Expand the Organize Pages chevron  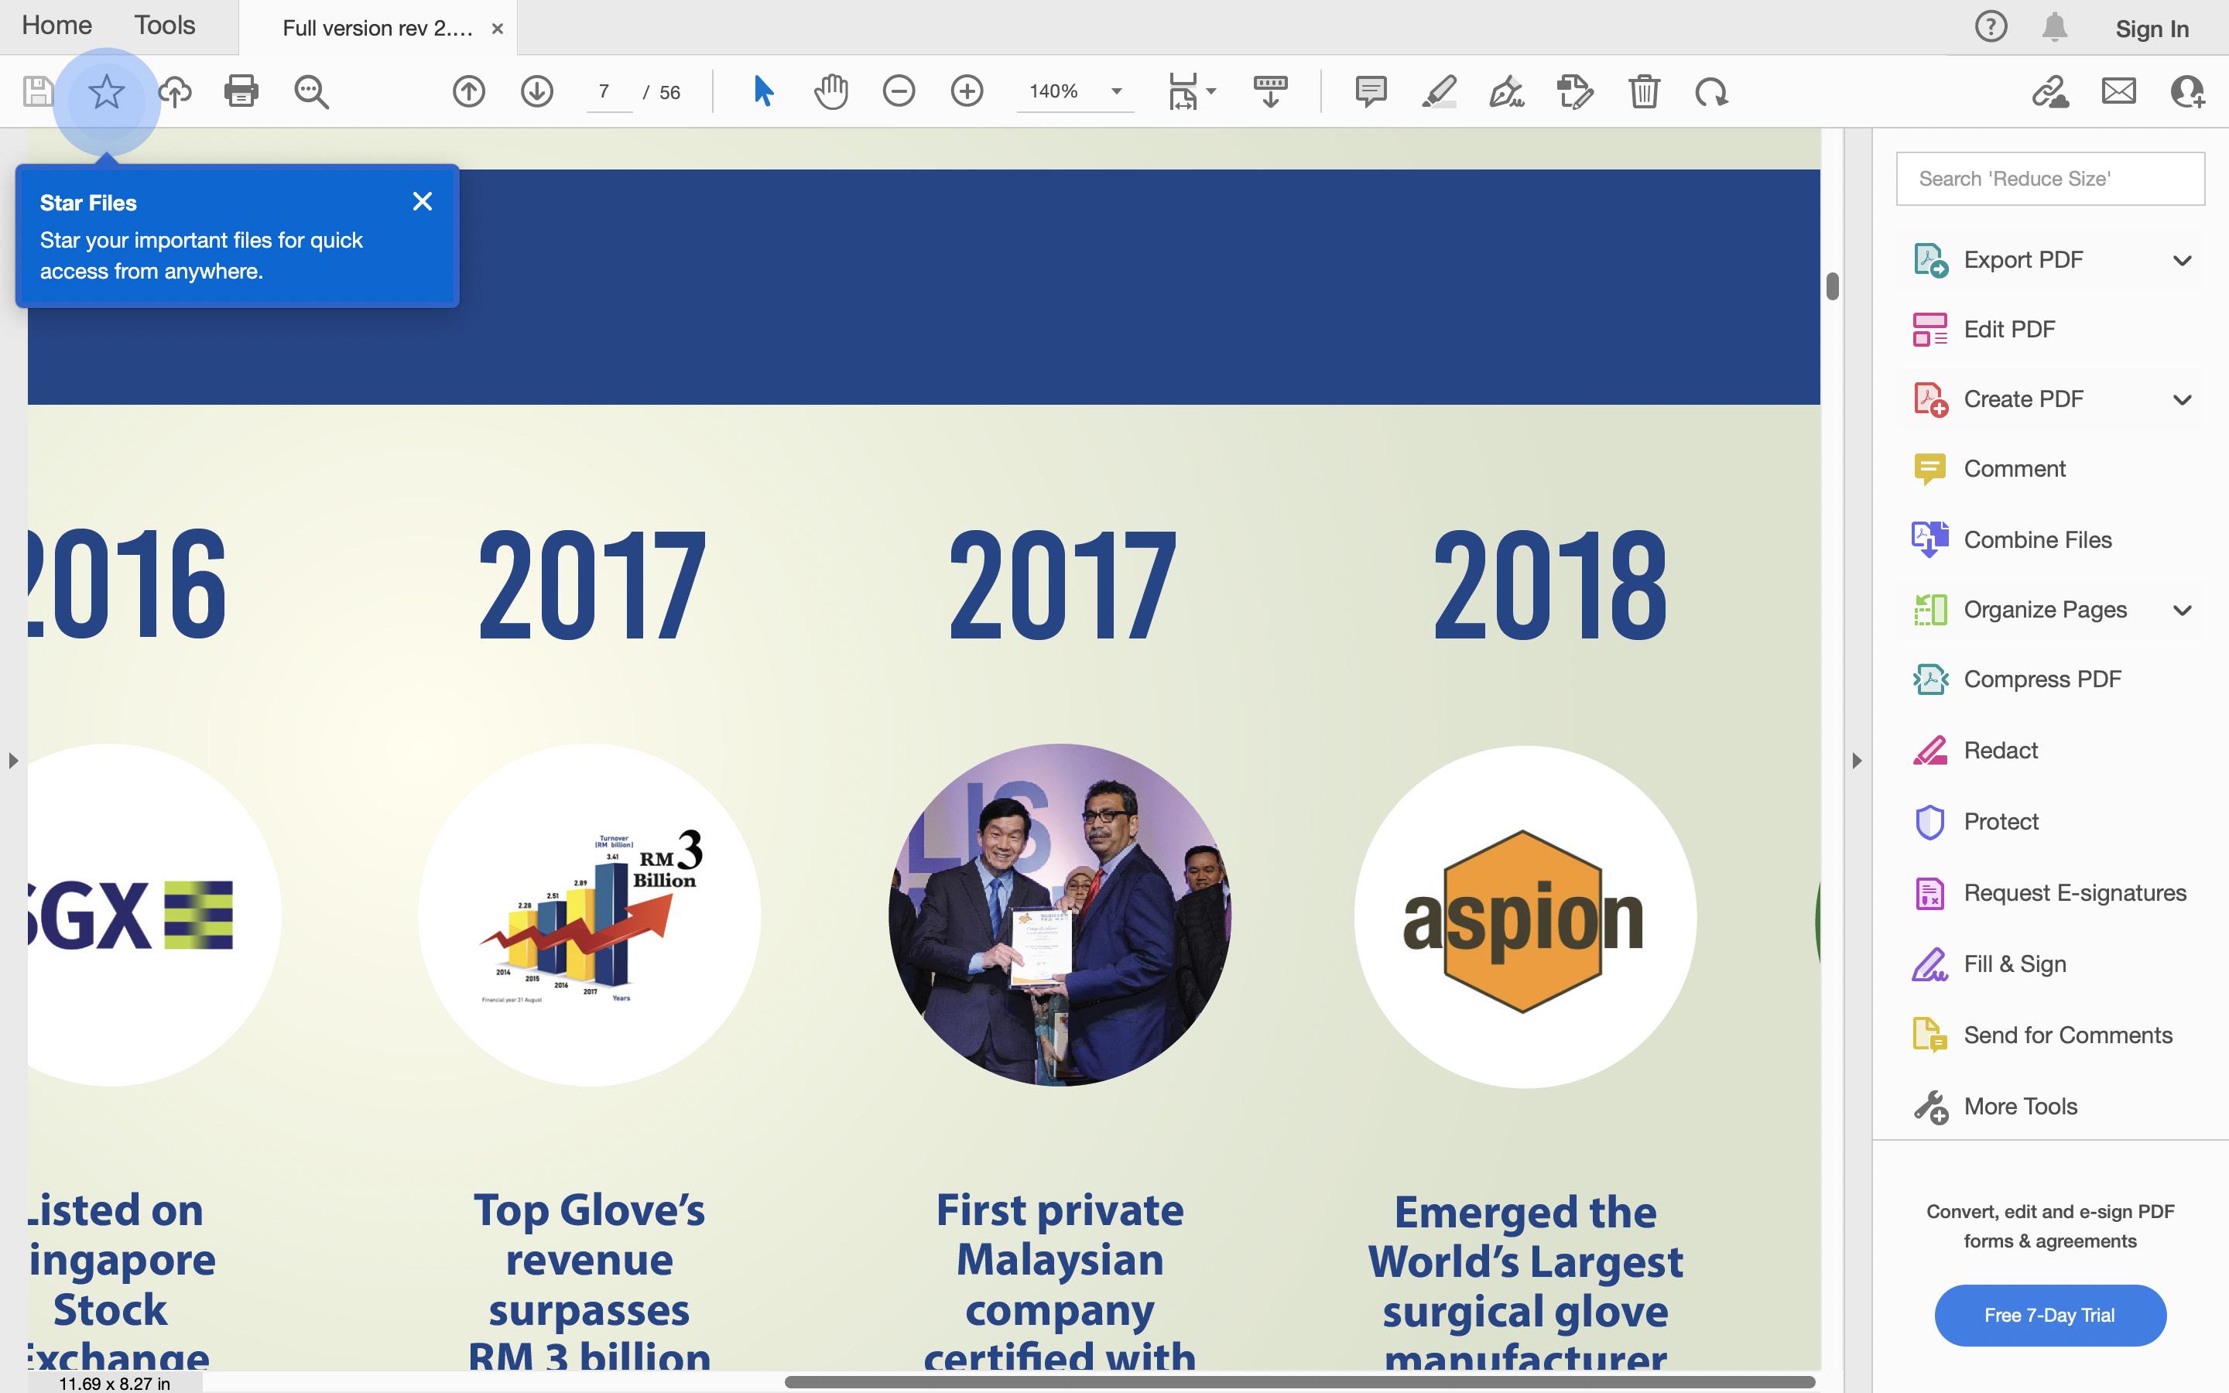coord(2182,610)
